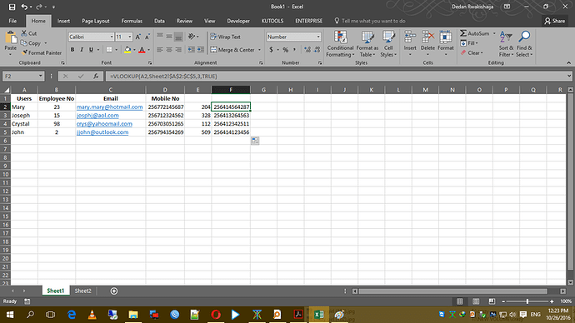
Task: Click the Font Color red A swatch
Action: pyautogui.click(x=142, y=50)
